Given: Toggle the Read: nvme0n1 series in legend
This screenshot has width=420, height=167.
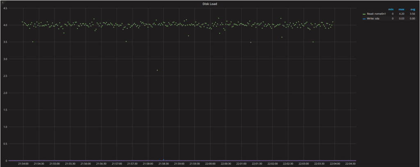Looking at the screenshot, I should click(x=376, y=14).
